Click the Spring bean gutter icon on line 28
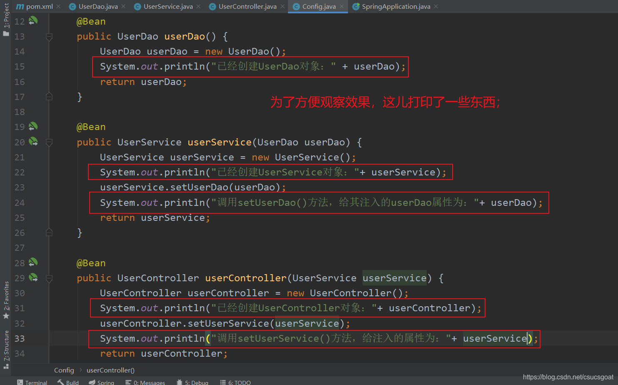The width and height of the screenshot is (618, 385). (x=33, y=262)
